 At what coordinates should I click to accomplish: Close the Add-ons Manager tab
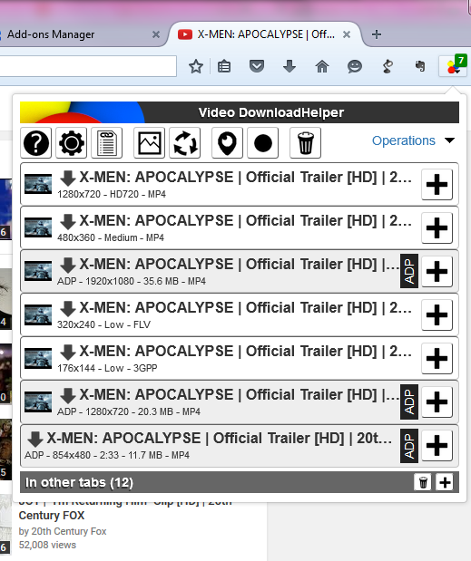coord(156,34)
